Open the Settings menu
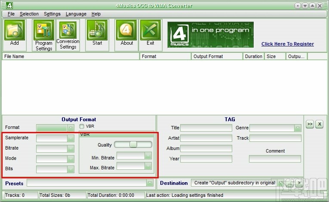 [x=52, y=14]
